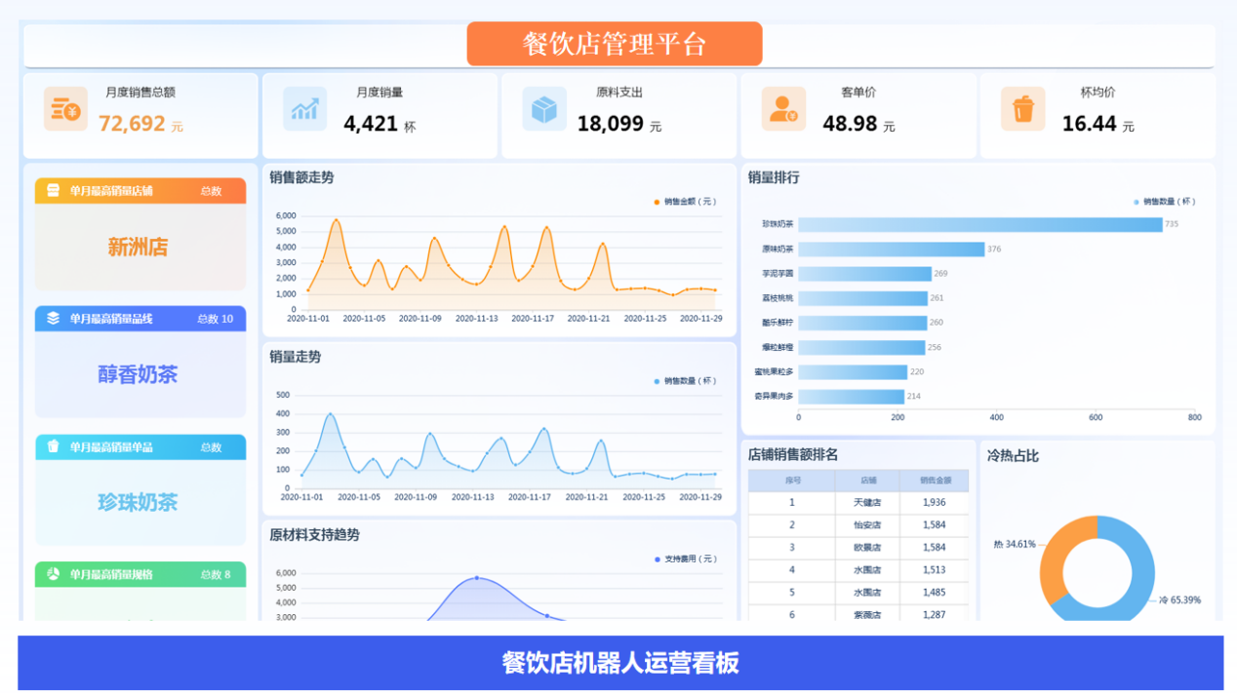Screen dimensions: 1237x694
Task: Click the person icon for 客单价
Action: coord(783,109)
